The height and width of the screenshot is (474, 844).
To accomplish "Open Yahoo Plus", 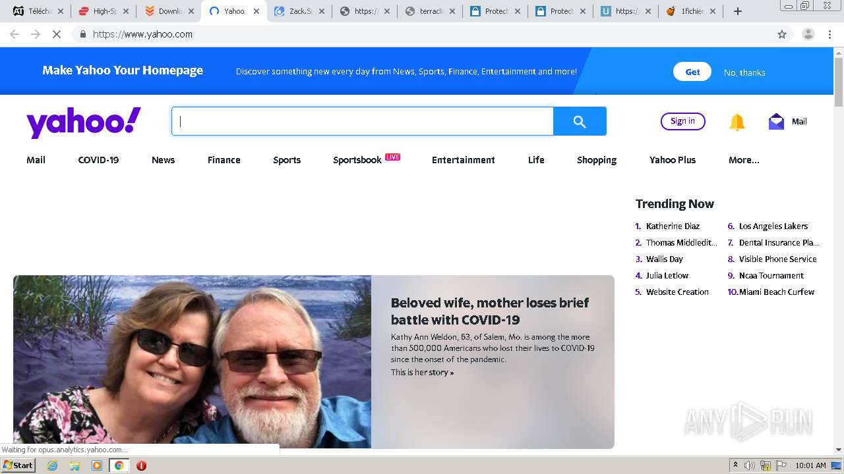I will coord(673,160).
